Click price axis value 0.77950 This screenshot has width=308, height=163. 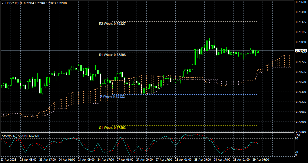click(x=300, y=122)
